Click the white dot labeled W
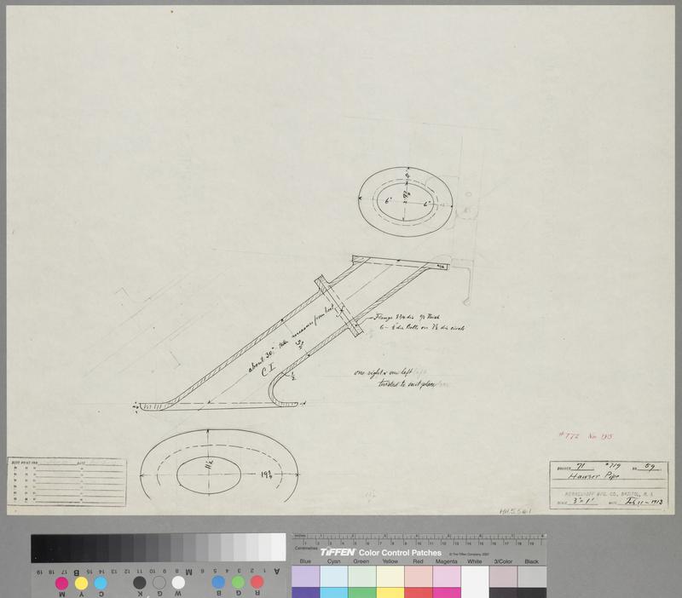The image size is (682, 598). click(x=178, y=583)
